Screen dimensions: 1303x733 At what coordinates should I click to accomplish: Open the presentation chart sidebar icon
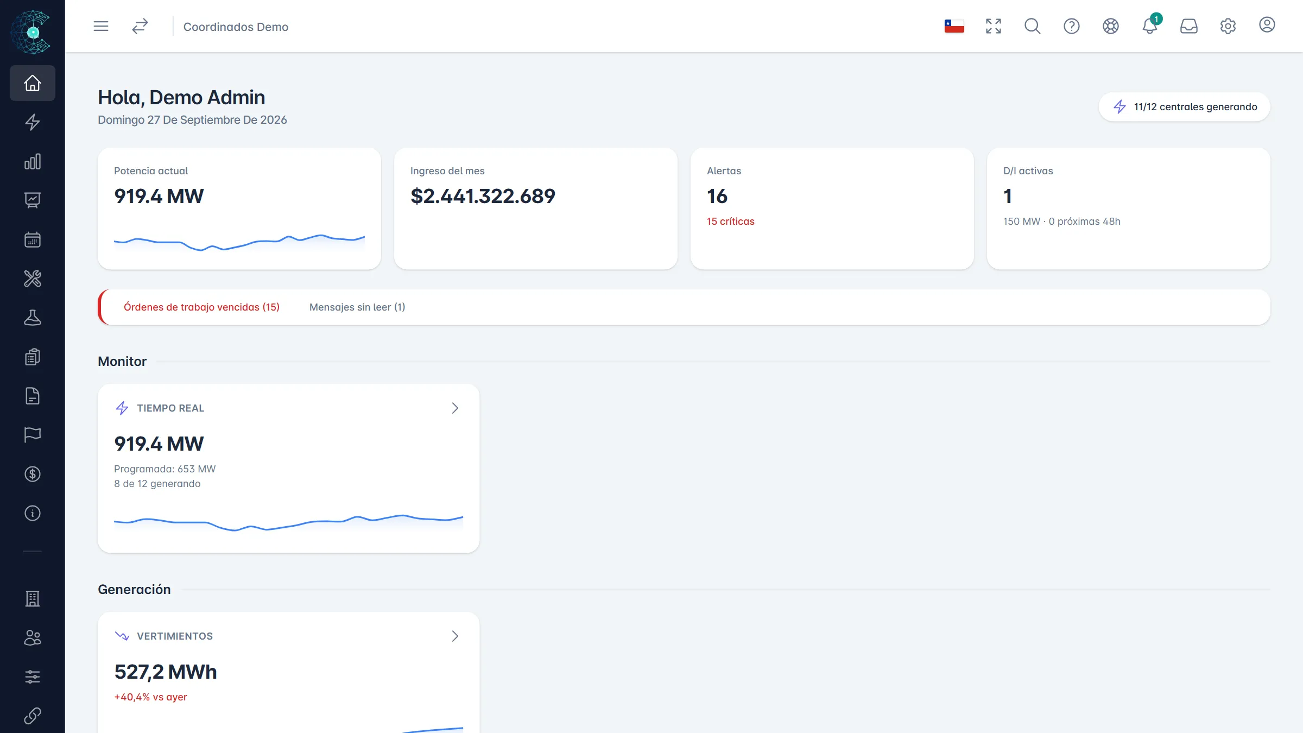[33, 200]
